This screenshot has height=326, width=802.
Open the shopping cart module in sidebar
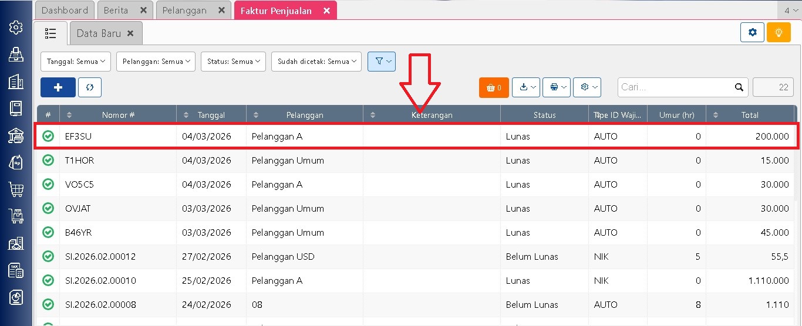pyautogui.click(x=16, y=189)
